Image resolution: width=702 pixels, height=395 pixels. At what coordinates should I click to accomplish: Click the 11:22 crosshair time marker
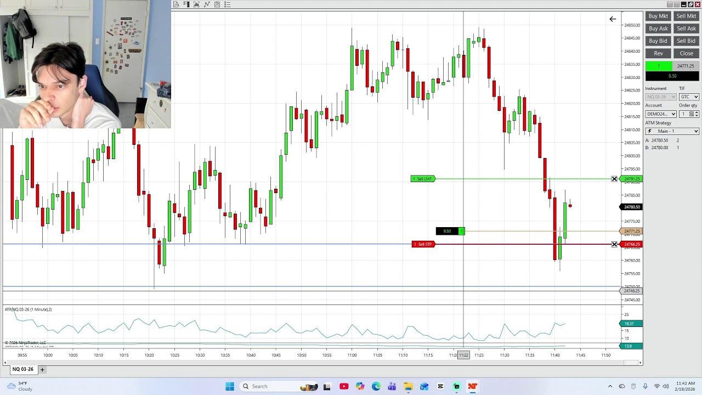(463, 355)
